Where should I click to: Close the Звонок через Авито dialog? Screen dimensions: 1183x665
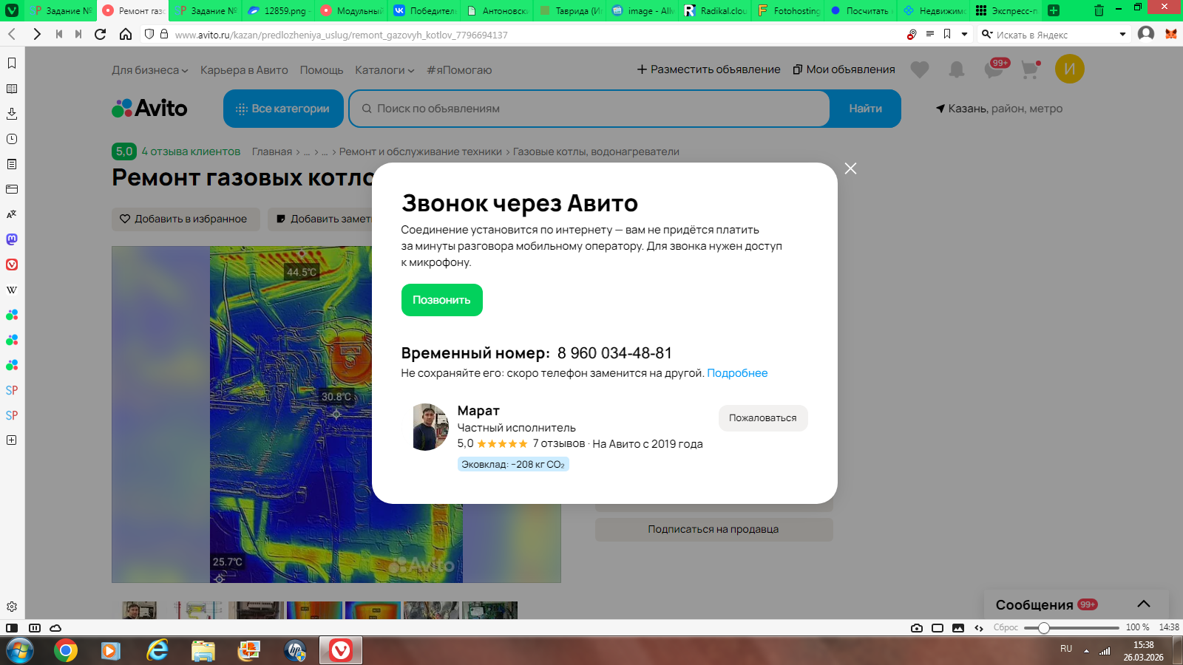coord(851,168)
